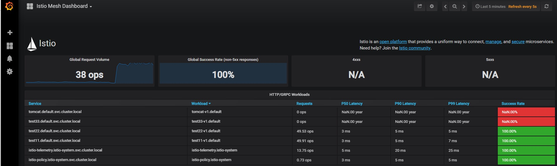This screenshot has width=557, height=166.
Task: Click workload istio-telemetry.istio-system
Action: [x=214, y=150]
